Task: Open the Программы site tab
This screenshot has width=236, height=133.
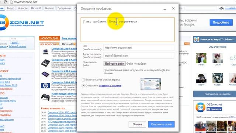Action: coord(64,8)
